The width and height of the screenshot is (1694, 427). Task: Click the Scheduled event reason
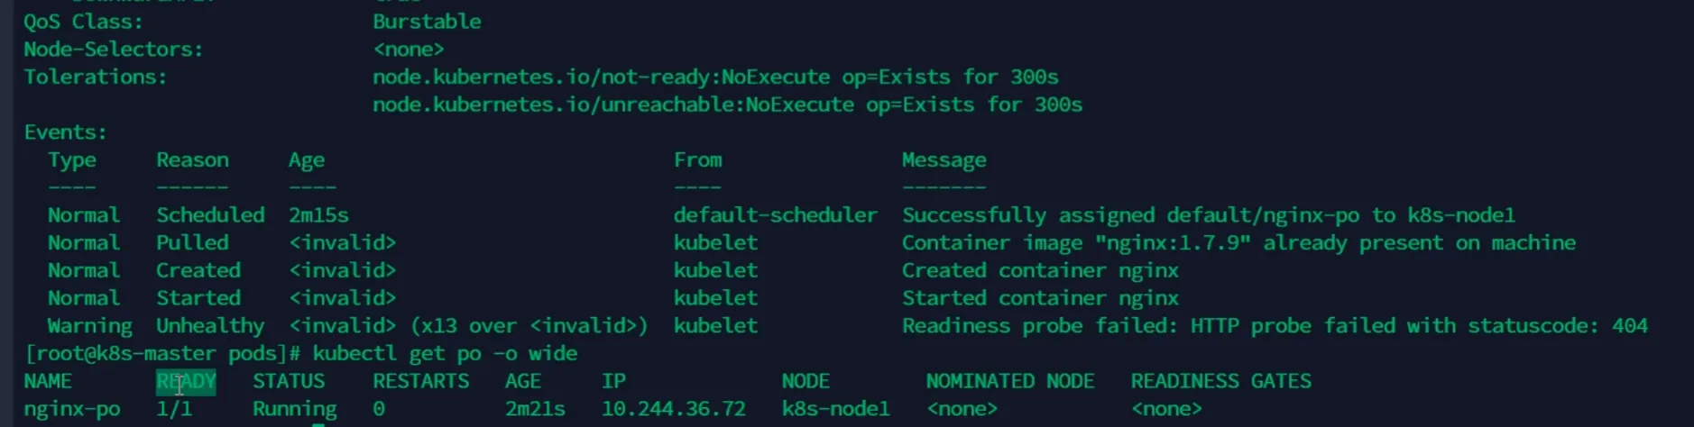pyautogui.click(x=210, y=215)
